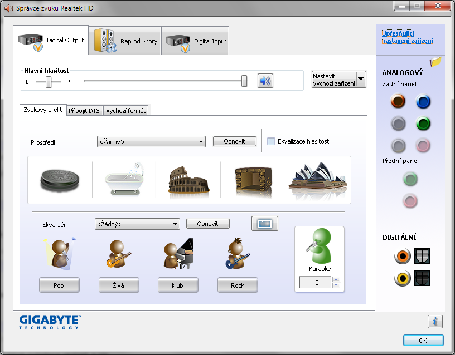Decrease the Karaoke key value
This screenshot has width=455, height=355.
[336, 285]
